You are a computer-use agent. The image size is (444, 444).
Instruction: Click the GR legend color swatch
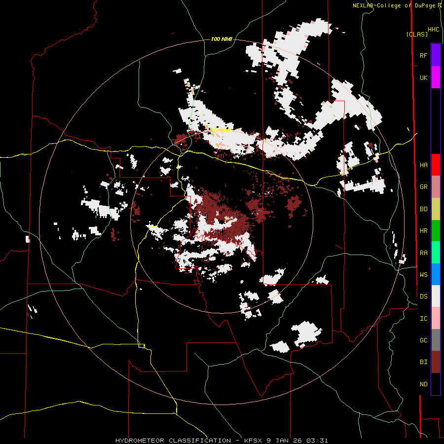point(436,187)
